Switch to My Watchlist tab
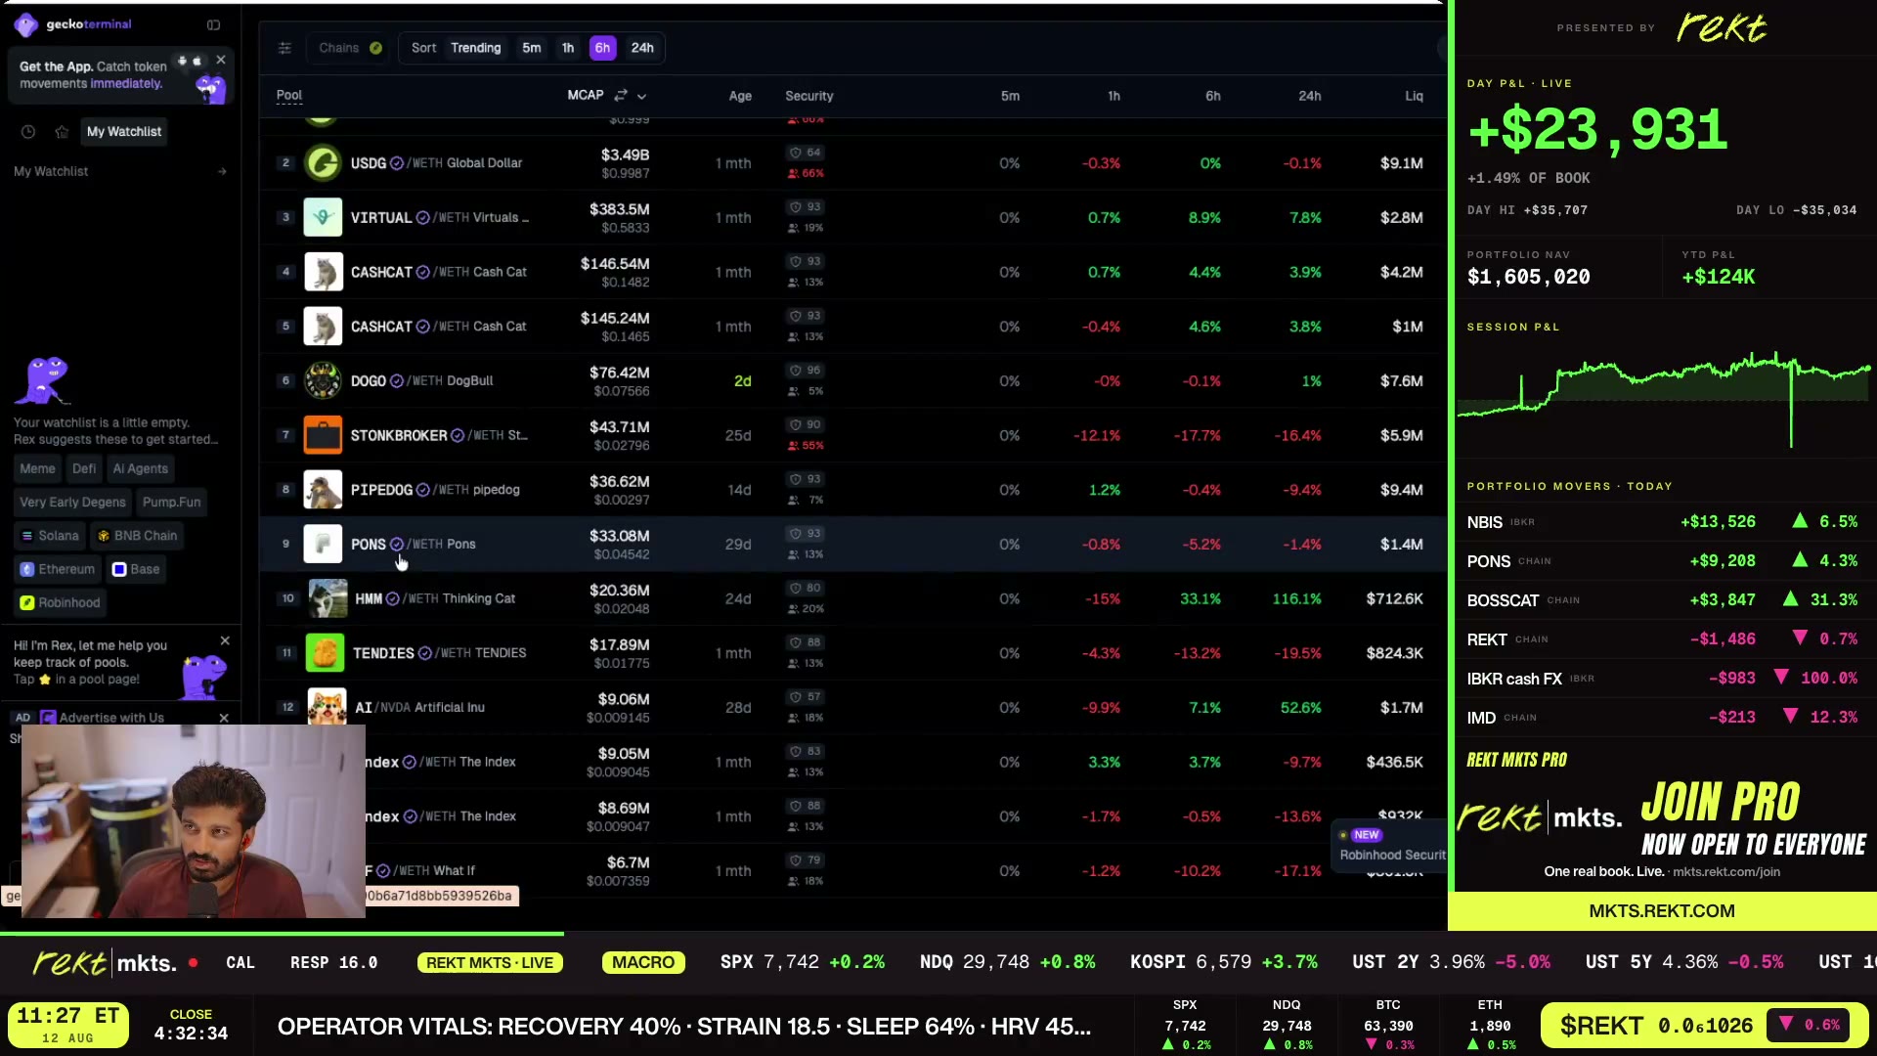1877x1056 pixels. tap(124, 132)
